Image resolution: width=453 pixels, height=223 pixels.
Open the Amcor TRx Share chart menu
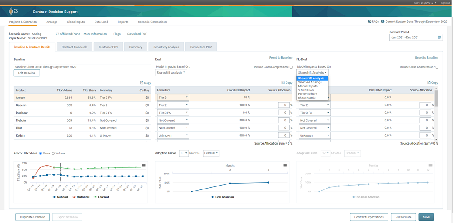(144, 165)
